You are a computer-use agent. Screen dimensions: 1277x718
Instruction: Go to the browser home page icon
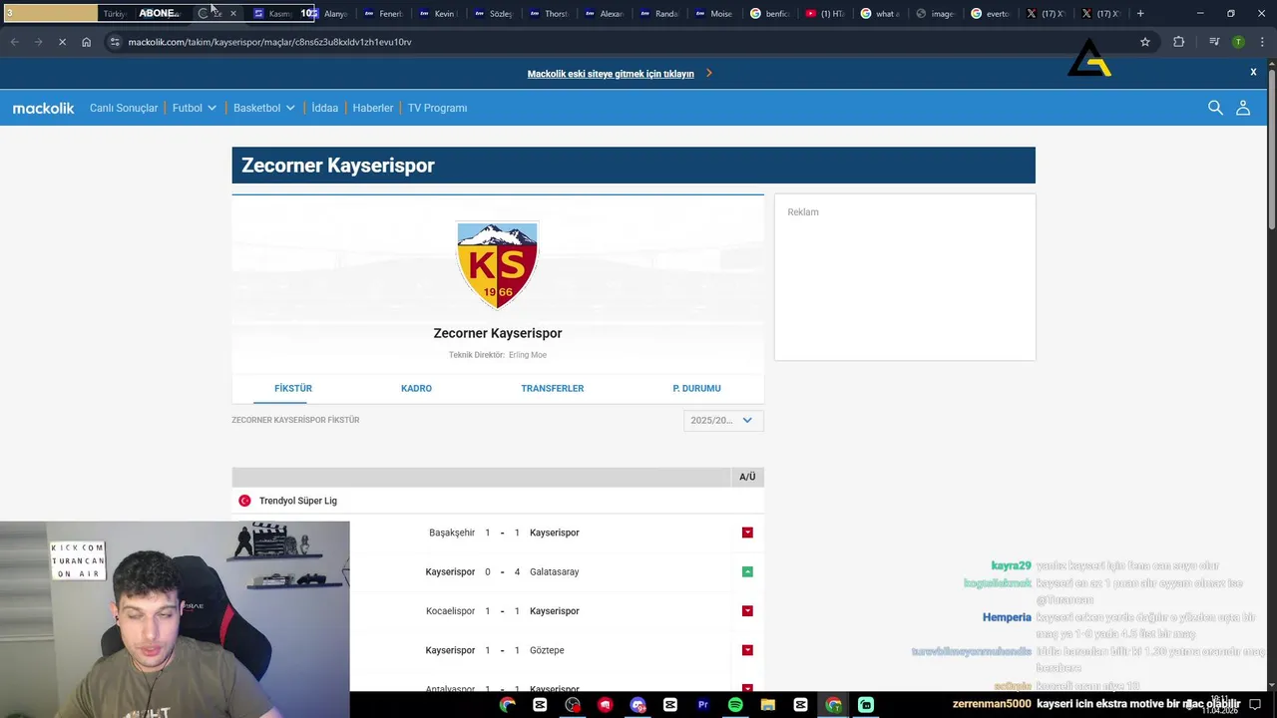[x=87, y=42]
